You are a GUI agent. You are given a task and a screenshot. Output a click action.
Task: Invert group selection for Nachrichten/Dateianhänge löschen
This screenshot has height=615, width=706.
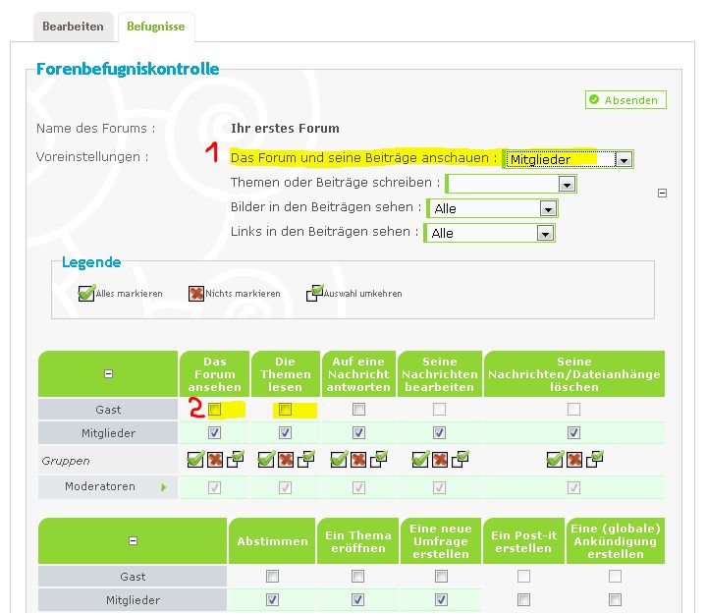click(594, 460)
